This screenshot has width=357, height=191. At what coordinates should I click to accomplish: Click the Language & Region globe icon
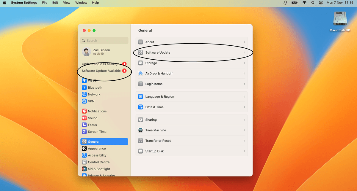140,97
